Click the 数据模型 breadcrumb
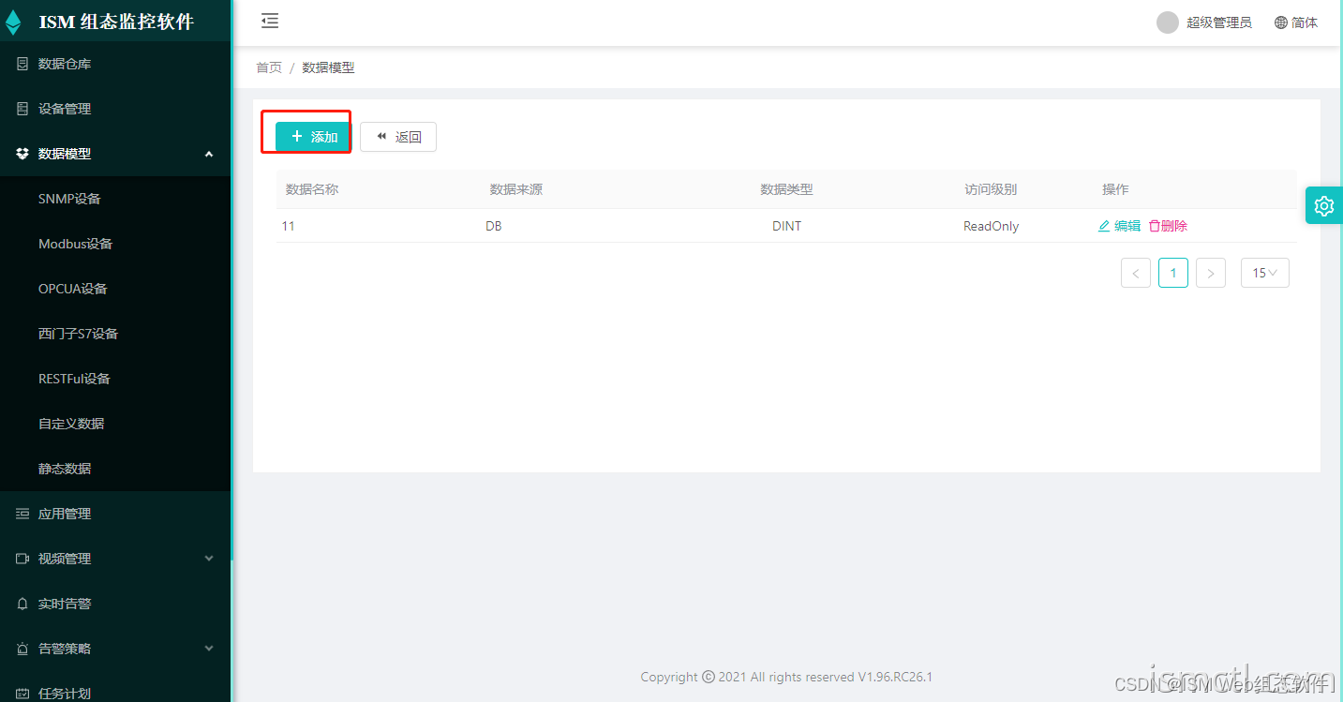1343x702 pixels. (x=328, y=67)
